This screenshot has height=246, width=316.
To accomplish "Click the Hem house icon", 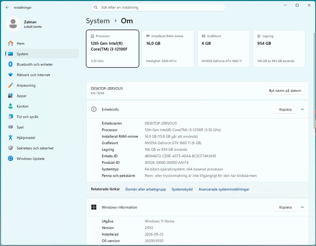I will click(11, 43).
